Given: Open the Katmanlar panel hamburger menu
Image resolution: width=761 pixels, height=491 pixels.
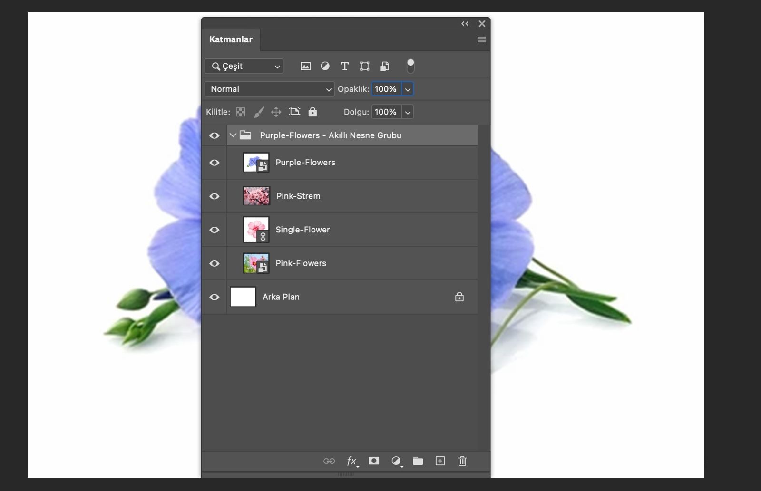Looking at the screenshot, I should (x=481, y=39).
